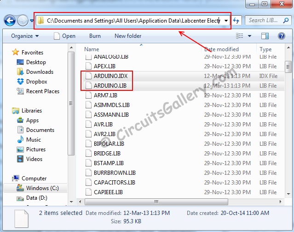Select the CAPIEEE.LIB file
This screenshot has height=232, width=294.
[x=108, y=192]
